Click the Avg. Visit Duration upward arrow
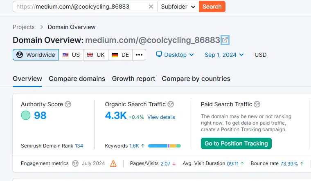 coord(242,163)
